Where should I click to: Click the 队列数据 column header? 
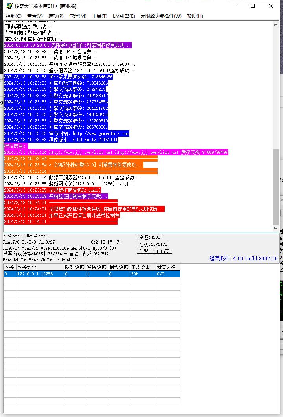tap(75, 267)
